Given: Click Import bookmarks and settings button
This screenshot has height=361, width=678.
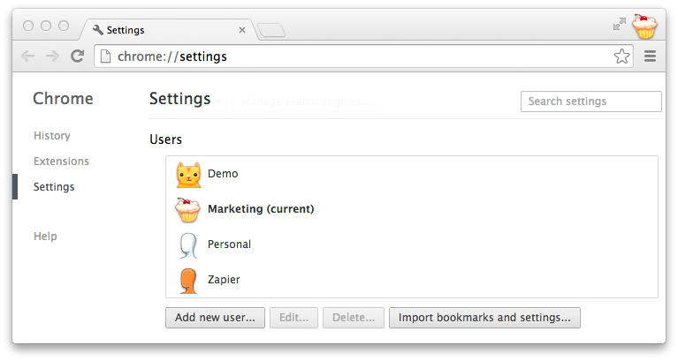Looking at the screenshot, I should coord(484,318).
